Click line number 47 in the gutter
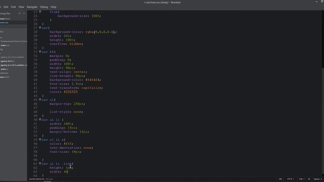This screenshot has width=324, height=182. [x=35, y=108]
